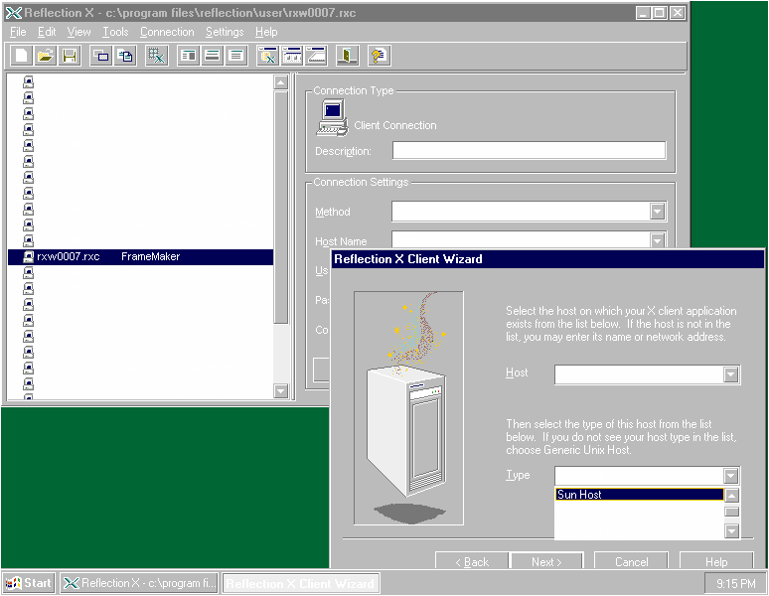Expand the Method dropdown arrow
The width and height of the screenshot is (769, 596).
[x=657, y=212]
